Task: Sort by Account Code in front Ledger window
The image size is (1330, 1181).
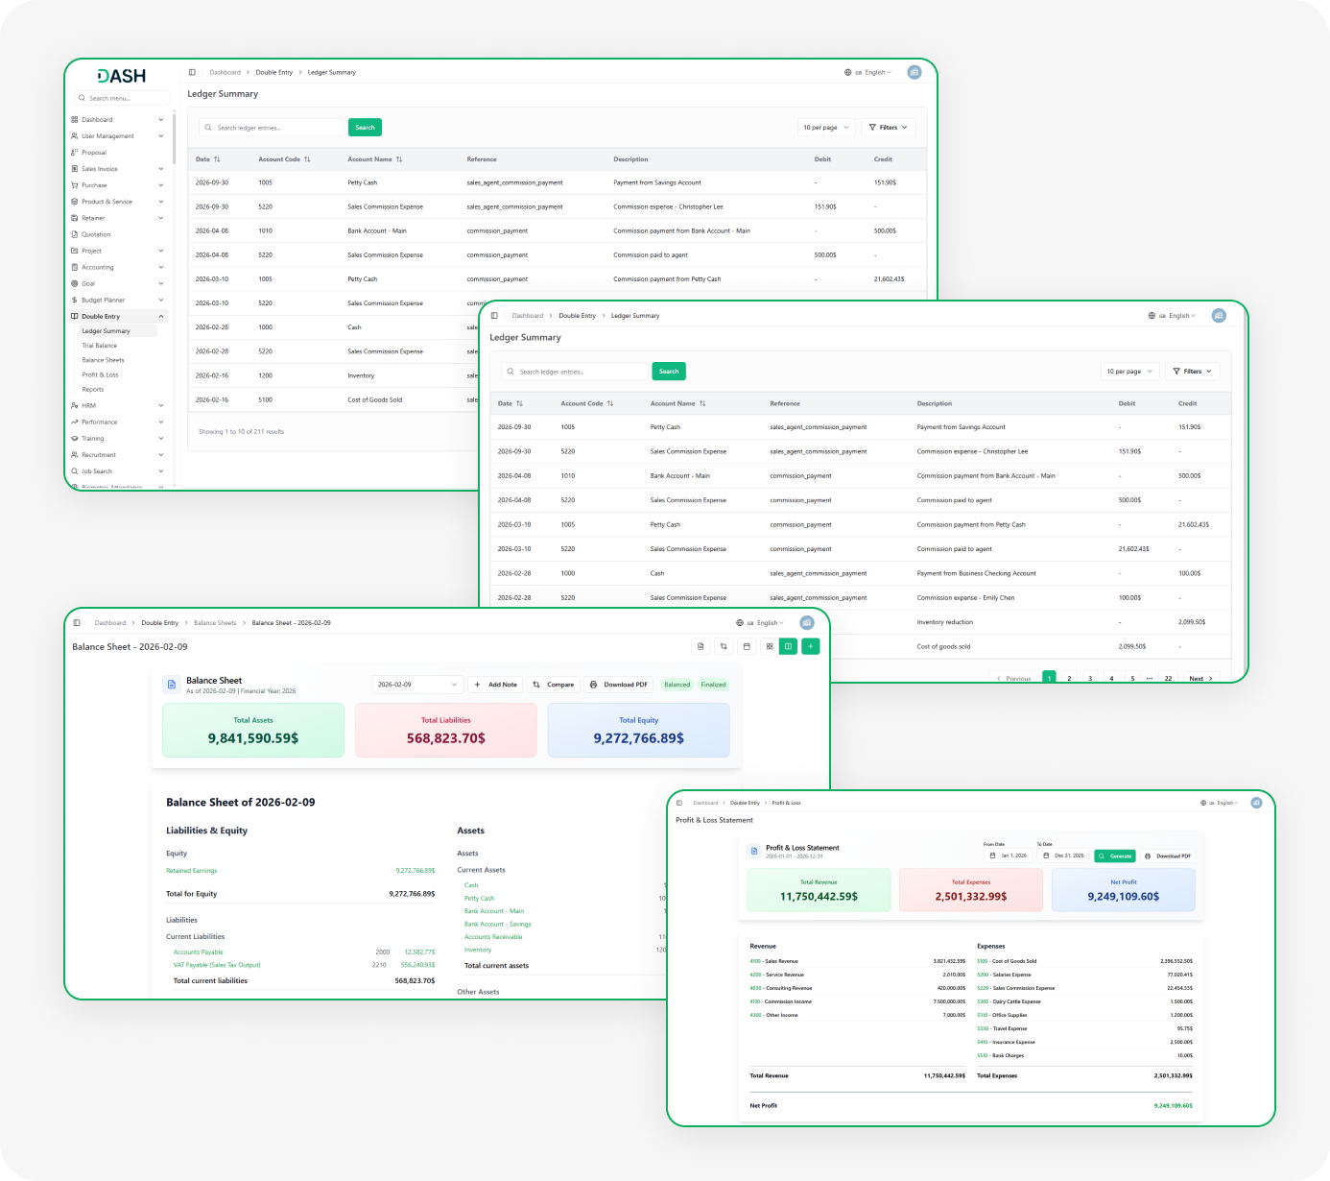Action: (x=586, y=403)
